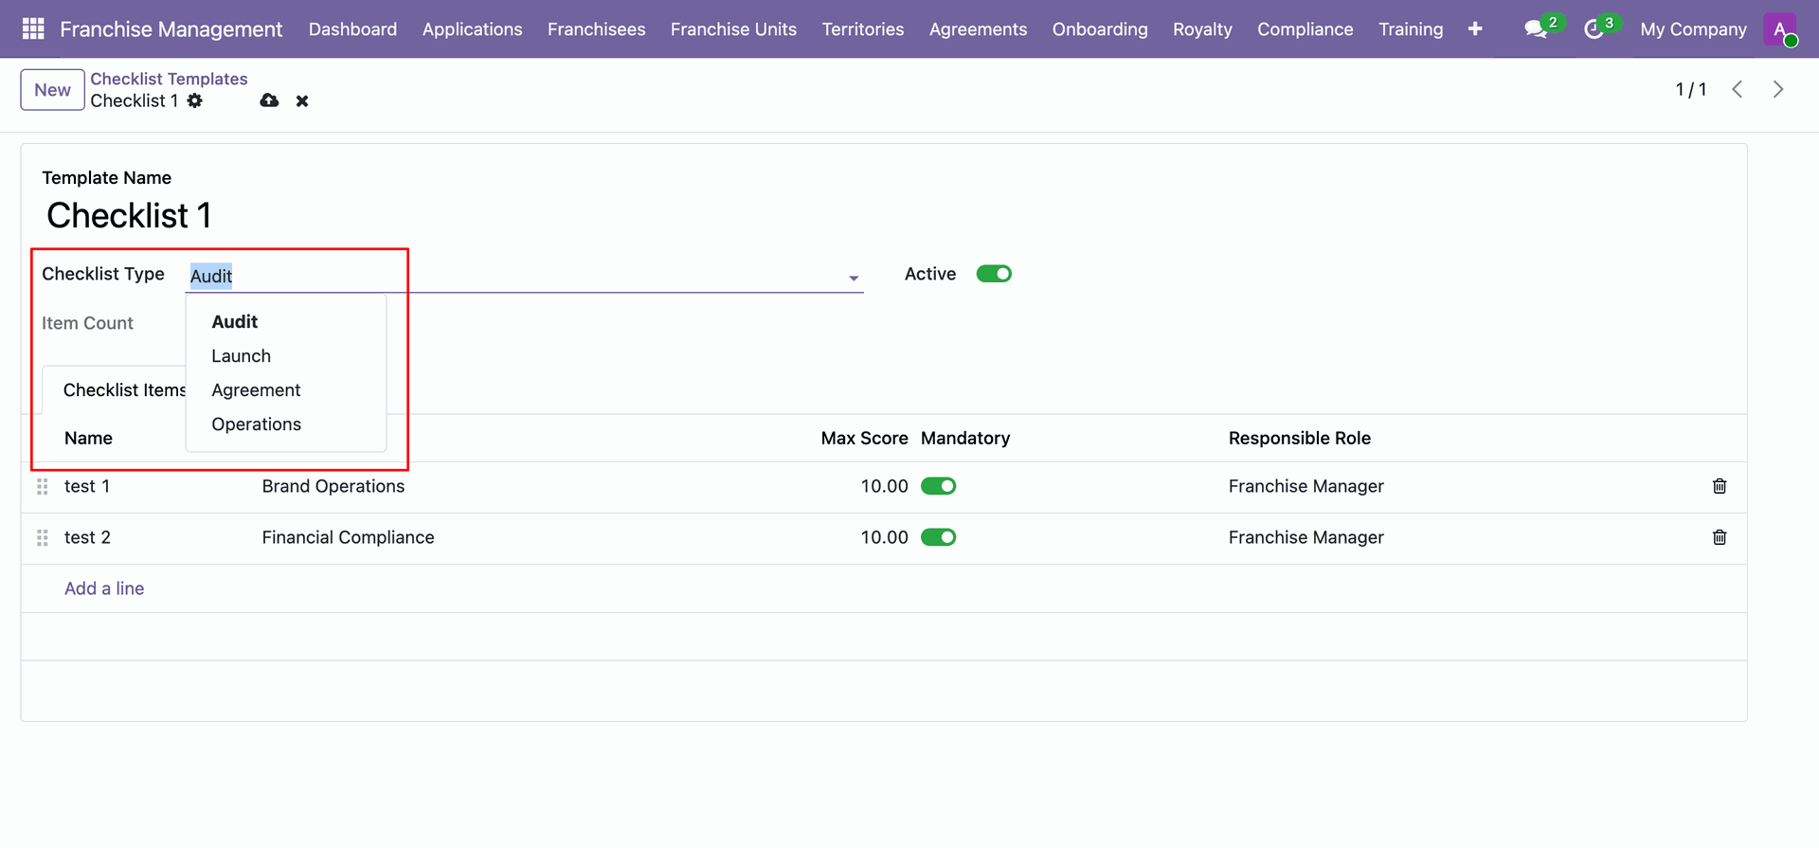This screenshot has height=848, width=1819.
Task: Click the test 2 name cell
Action: tap(87, 537)
